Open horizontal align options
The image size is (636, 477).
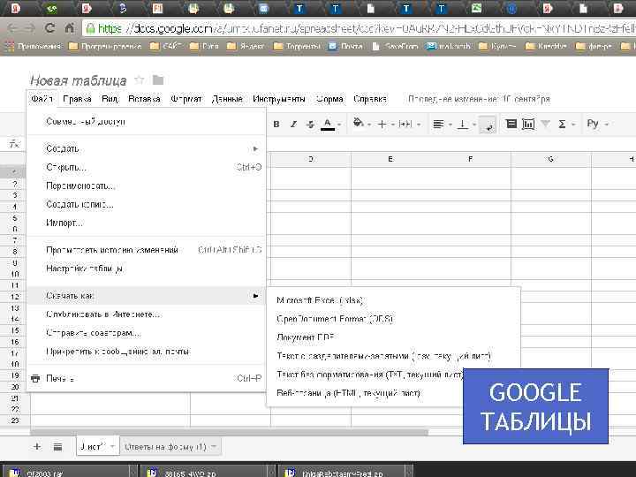click(438, 125)
